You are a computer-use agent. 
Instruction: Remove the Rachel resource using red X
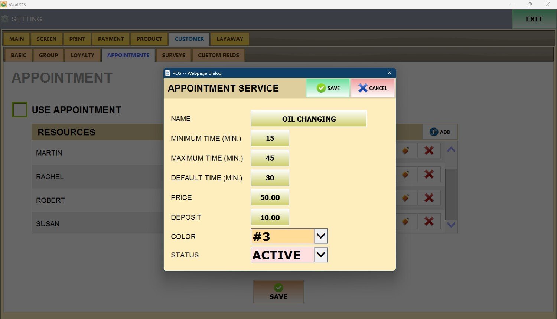point(429,174)
